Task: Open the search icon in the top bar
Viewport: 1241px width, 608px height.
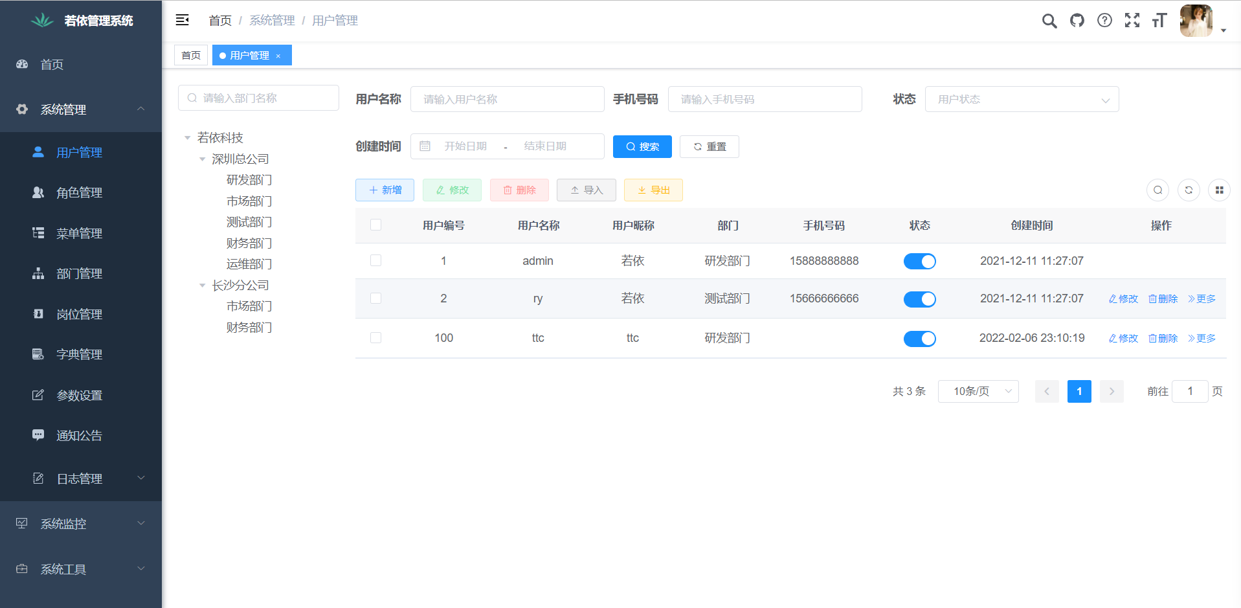Action: click(1049, 20)
